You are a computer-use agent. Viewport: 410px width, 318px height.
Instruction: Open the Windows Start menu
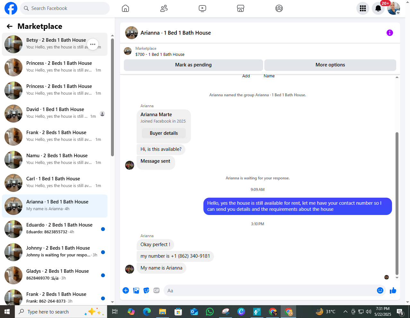tap(7, 312)
